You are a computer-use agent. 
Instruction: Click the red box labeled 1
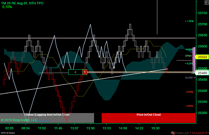85,72
